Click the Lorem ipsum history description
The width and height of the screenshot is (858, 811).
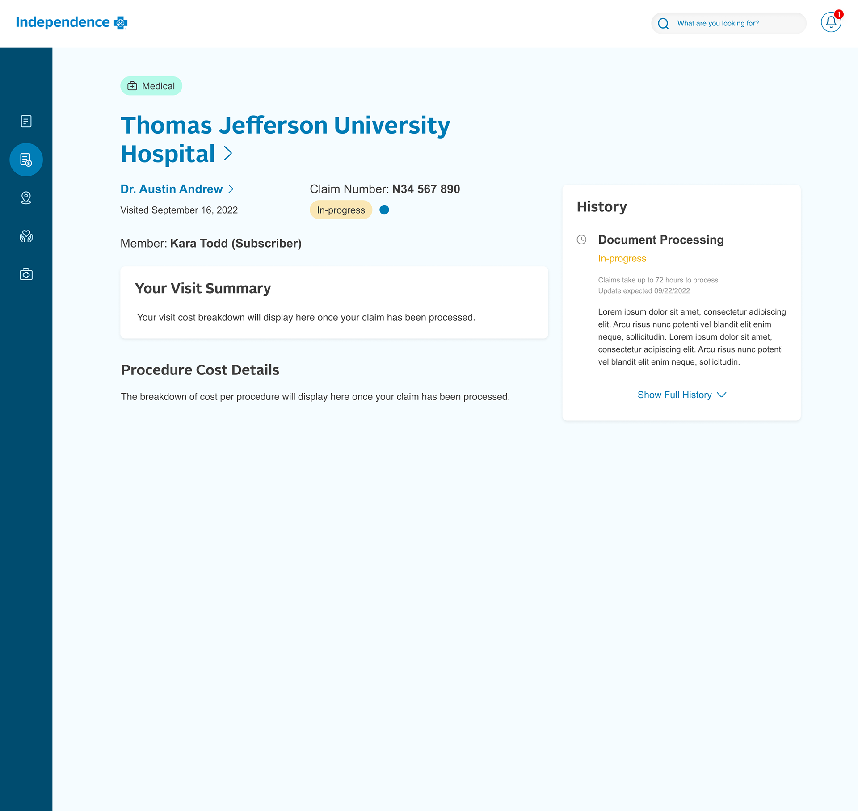click(692, 337)
